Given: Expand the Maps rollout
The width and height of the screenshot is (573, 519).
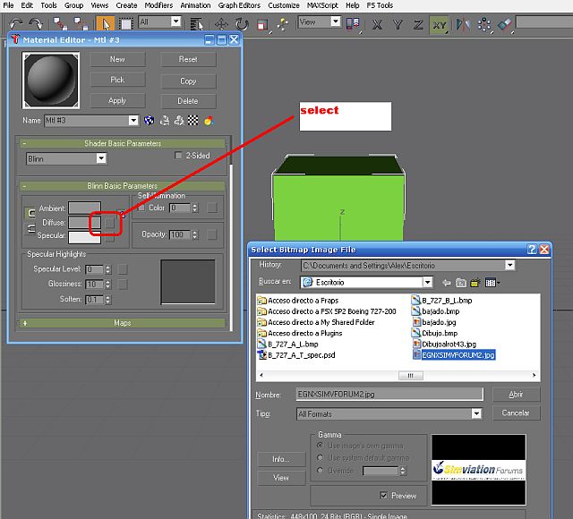Looking at the screenshot, I should click(122, 323).
